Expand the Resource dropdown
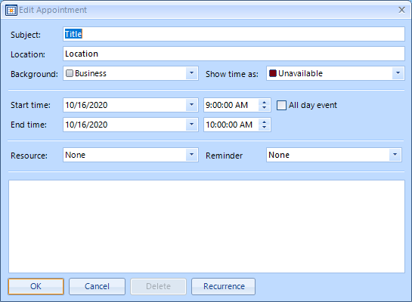Image resolution: width=412 pixels, height=302 pixels. coord(191,155)
